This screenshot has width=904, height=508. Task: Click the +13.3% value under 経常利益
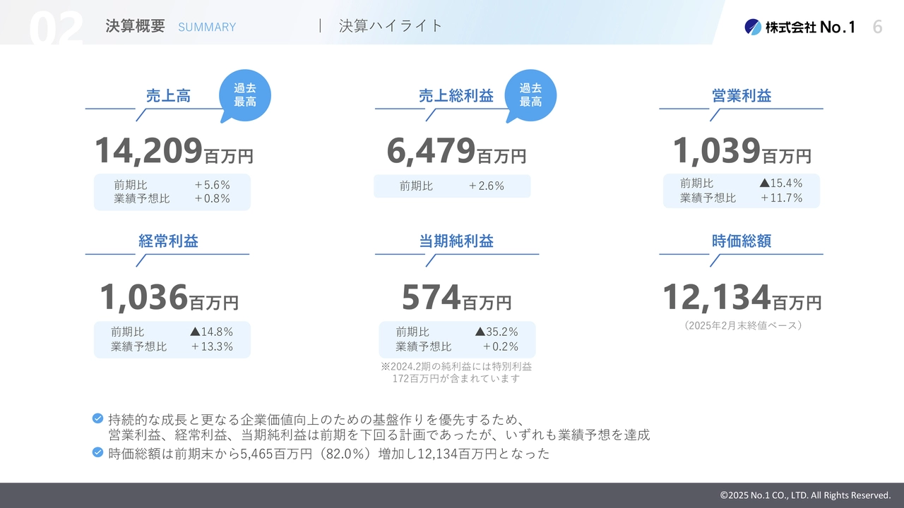tap(212, 346)
